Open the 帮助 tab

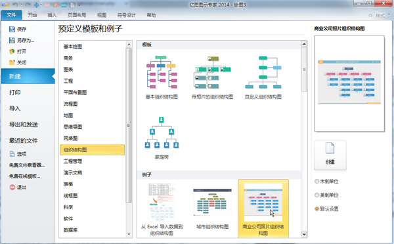pyautogui.click(x=151, y=15)
